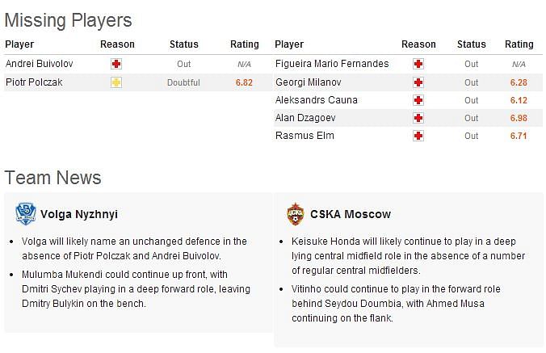Open Alan Dzagoev player link
Screen dimensions: 546x353
[x=305, y=118]
